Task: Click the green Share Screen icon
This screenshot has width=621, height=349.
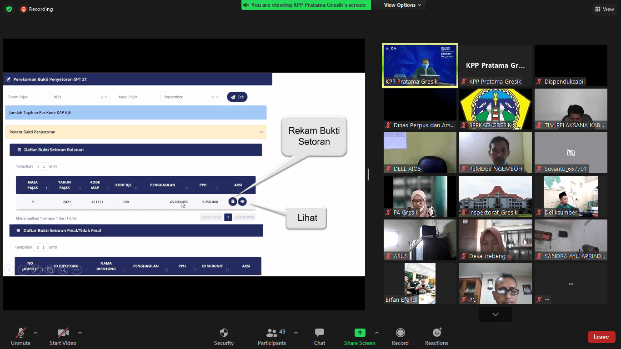Action: click(x=360, y=333)
